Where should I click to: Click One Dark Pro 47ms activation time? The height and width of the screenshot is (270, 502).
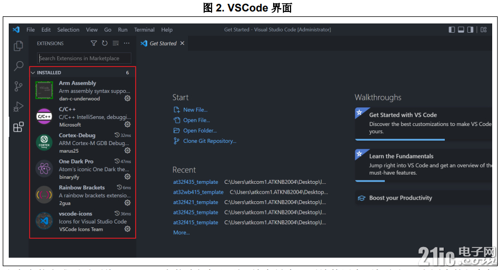coord(123,161)
